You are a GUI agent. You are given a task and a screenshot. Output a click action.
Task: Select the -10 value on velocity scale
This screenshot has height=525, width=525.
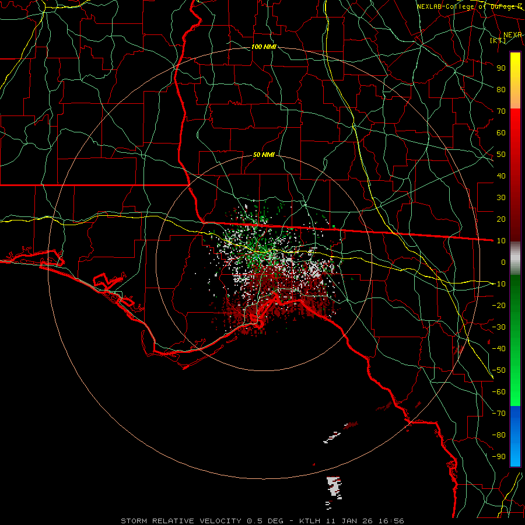499,284
